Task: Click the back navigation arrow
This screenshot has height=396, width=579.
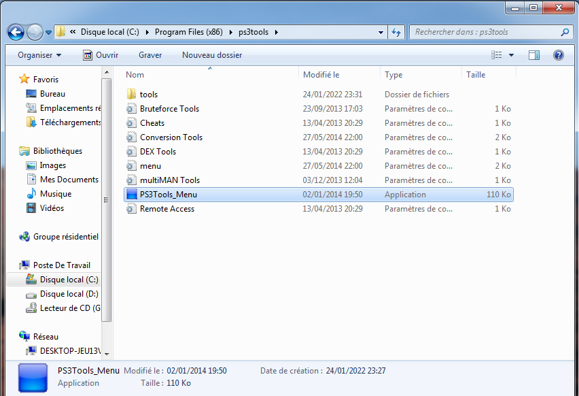Action: pos(16,32)
